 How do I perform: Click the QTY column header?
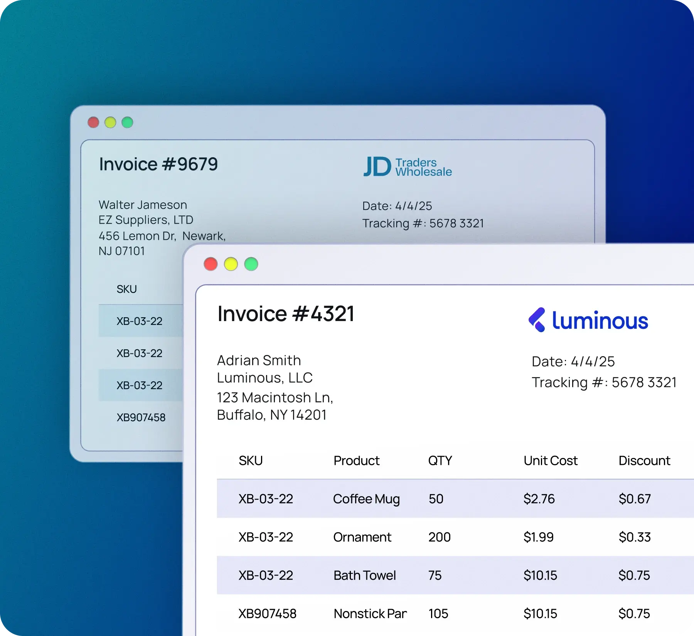click(440, 461)
